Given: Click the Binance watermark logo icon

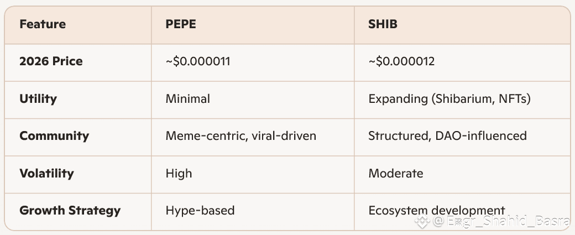Looking at the screenshot, I should click(x=422, y=222).
